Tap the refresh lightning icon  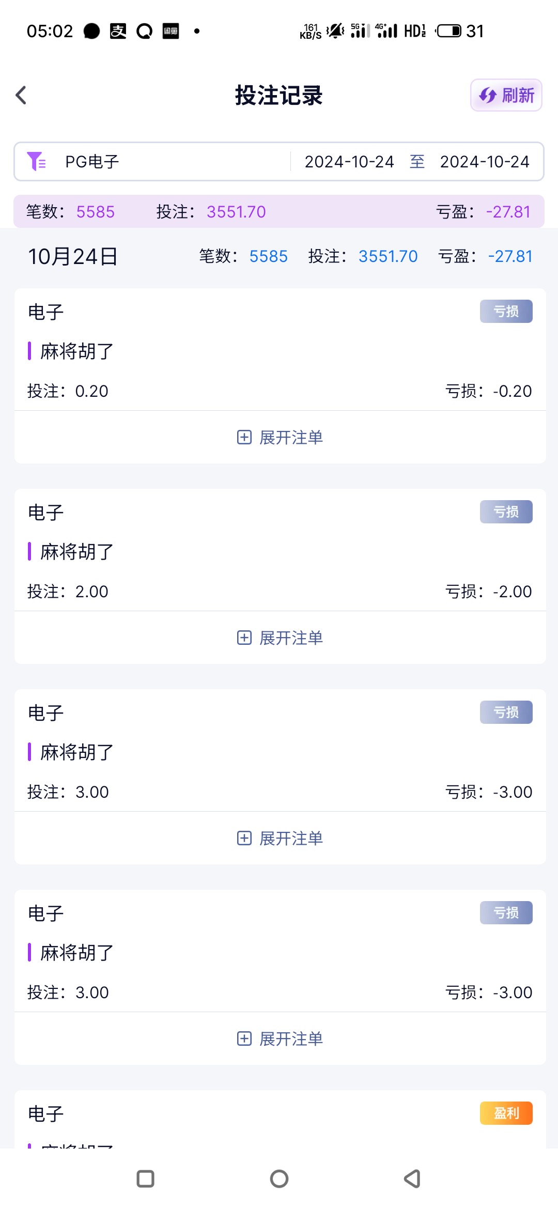click(x=488, y=95)
